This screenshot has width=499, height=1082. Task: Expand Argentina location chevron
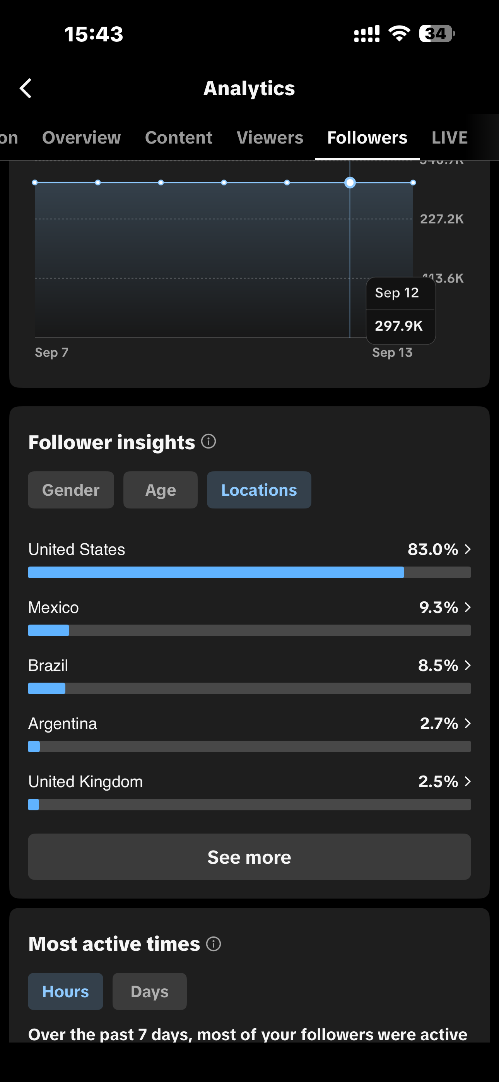468,723
